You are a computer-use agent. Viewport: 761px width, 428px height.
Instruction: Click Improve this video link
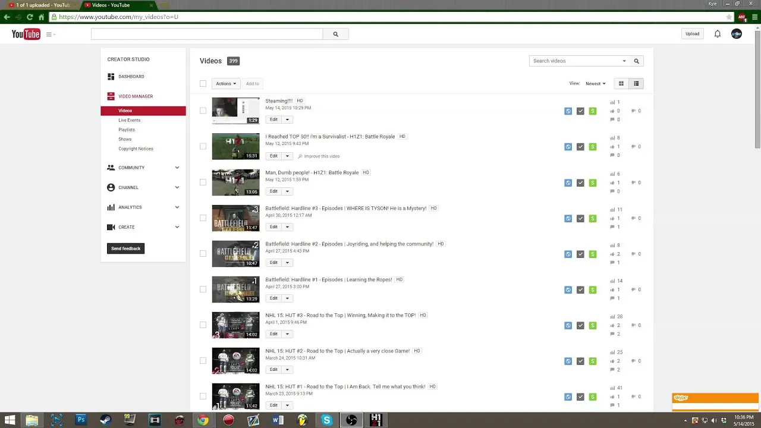[319, 156]
